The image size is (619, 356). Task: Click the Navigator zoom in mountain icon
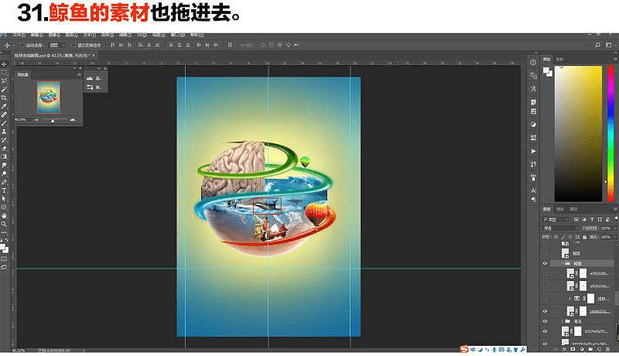pyautogui.click(x=72, y=120)
